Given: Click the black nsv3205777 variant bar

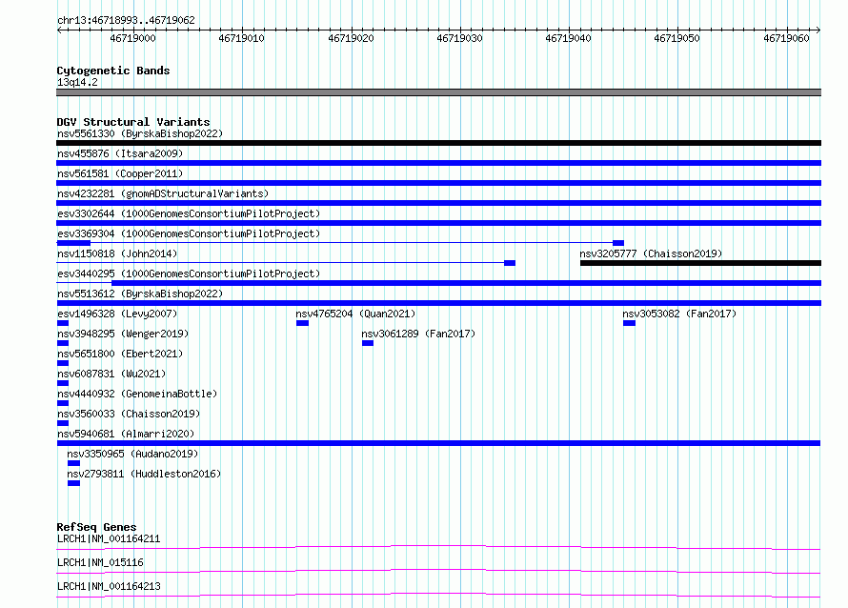Looking at the screenshot, I should pos(701,263).
